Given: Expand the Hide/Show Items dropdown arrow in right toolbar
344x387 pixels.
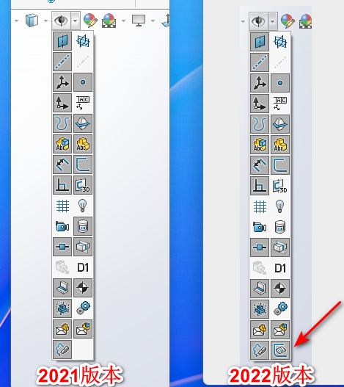Looking at the screenshot, I should 273,21.
